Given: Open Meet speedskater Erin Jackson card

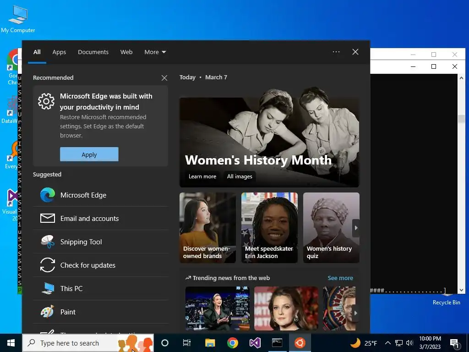Looking at the screenshot, I should pos(269,228).
